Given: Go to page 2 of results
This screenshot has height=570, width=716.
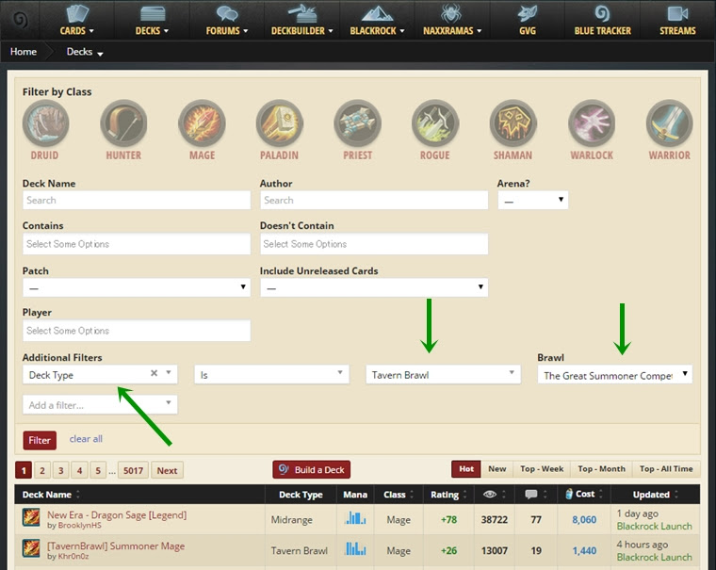Looking at the screenshot, I should point(42,470).
